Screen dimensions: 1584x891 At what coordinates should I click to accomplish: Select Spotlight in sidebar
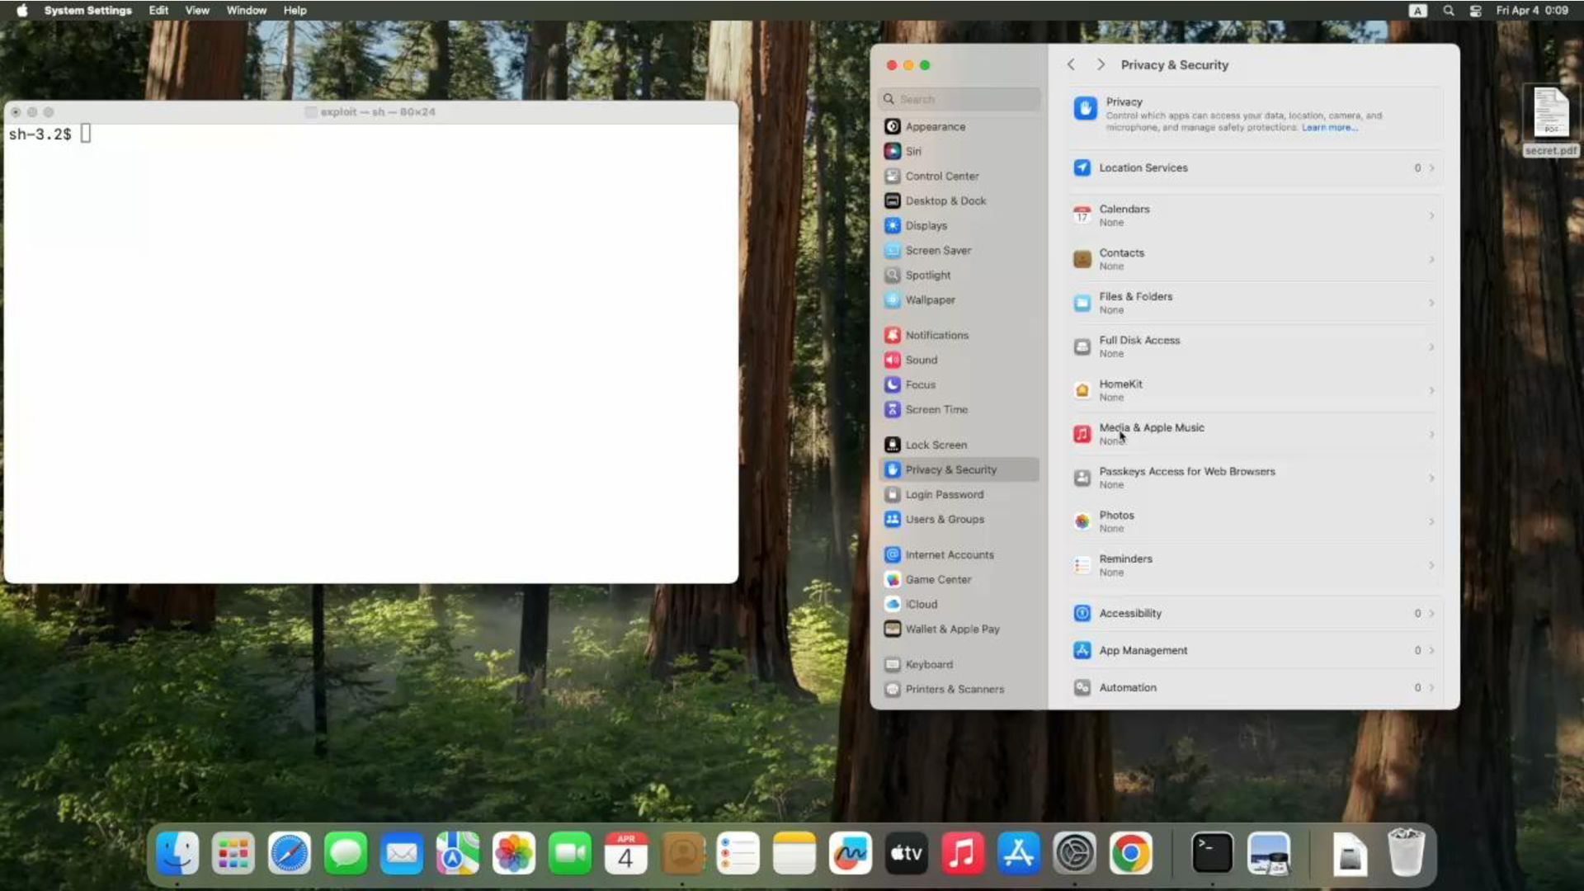pos(959,275)
